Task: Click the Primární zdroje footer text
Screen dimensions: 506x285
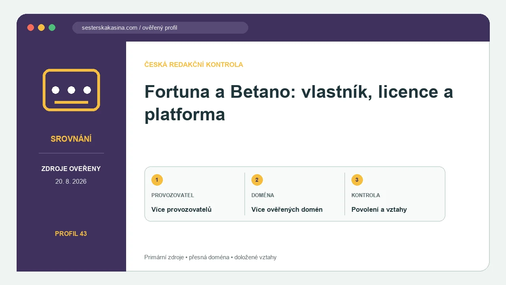Action: point(210,257)
